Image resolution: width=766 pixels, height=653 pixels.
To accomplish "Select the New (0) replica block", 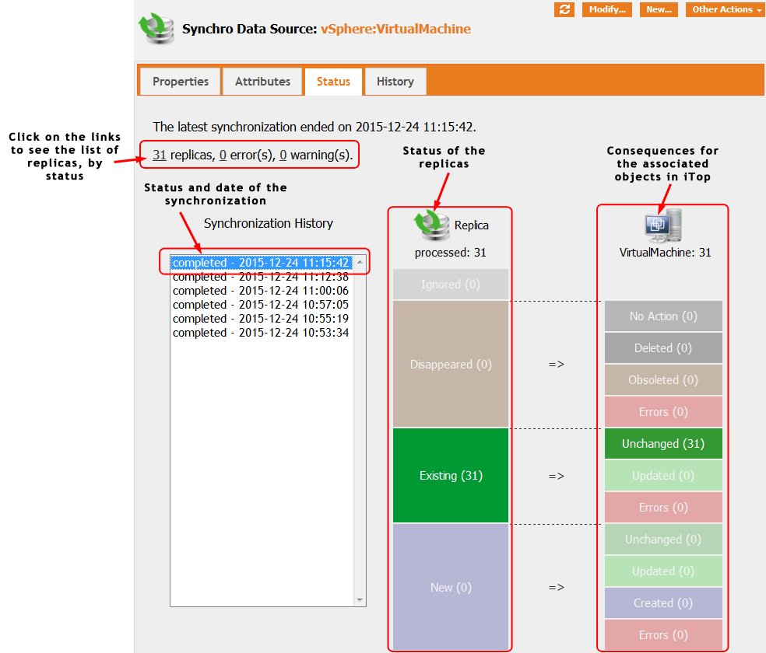I will point(451,587).
